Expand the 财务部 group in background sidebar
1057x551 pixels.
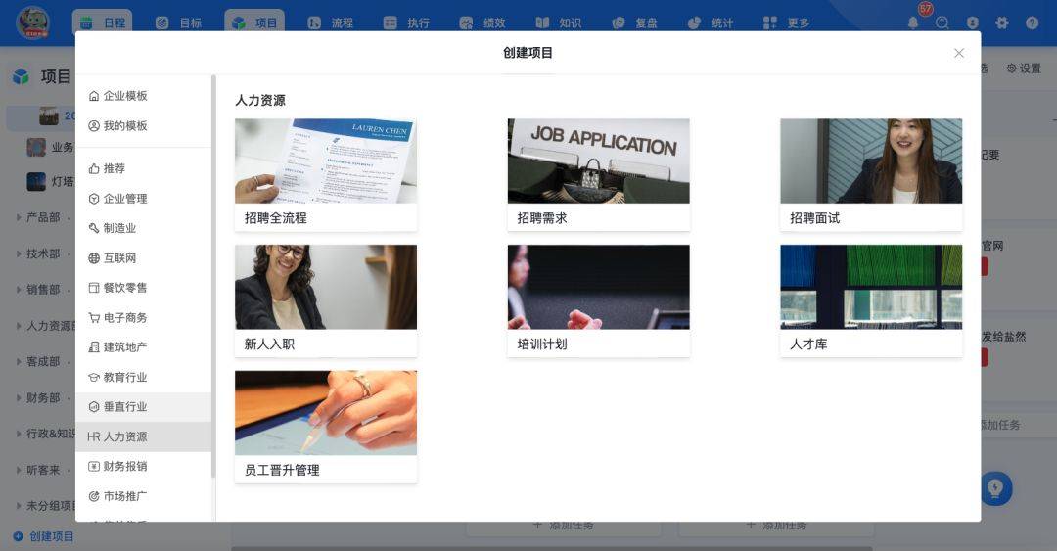click(19, 398)
